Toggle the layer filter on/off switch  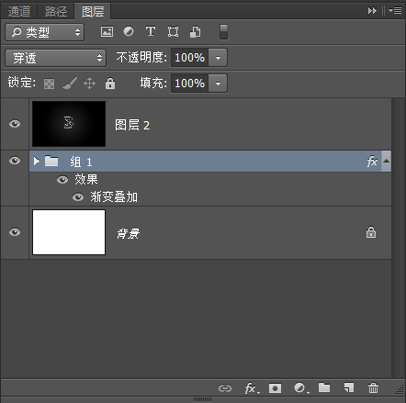point(223,32)
